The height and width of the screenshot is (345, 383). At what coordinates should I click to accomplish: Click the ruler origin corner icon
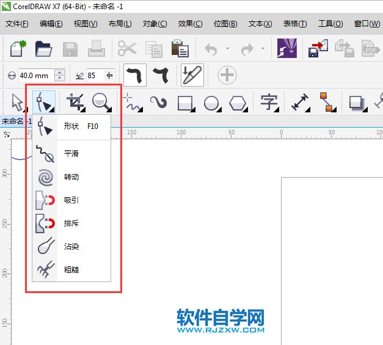pyautogui.click(x=7, y=134)
